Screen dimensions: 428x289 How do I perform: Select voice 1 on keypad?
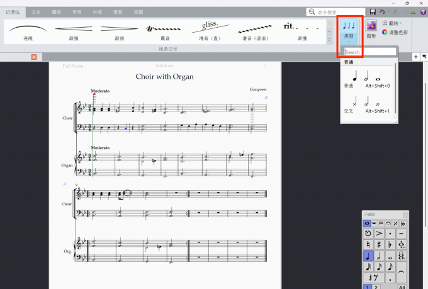point(368,287)
